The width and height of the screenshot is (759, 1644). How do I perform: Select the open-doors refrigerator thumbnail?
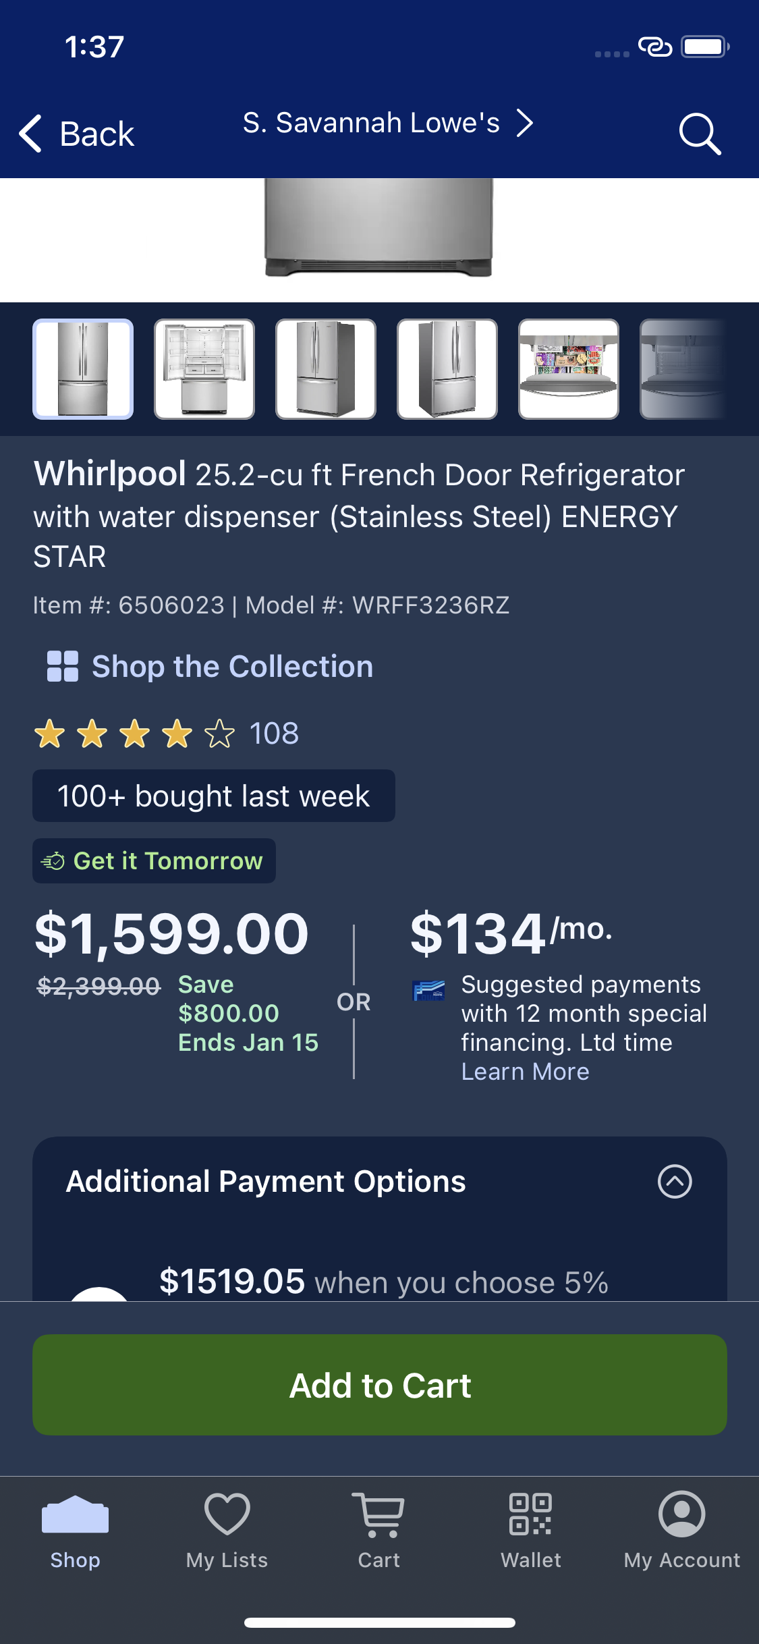(x=204, y=369)
